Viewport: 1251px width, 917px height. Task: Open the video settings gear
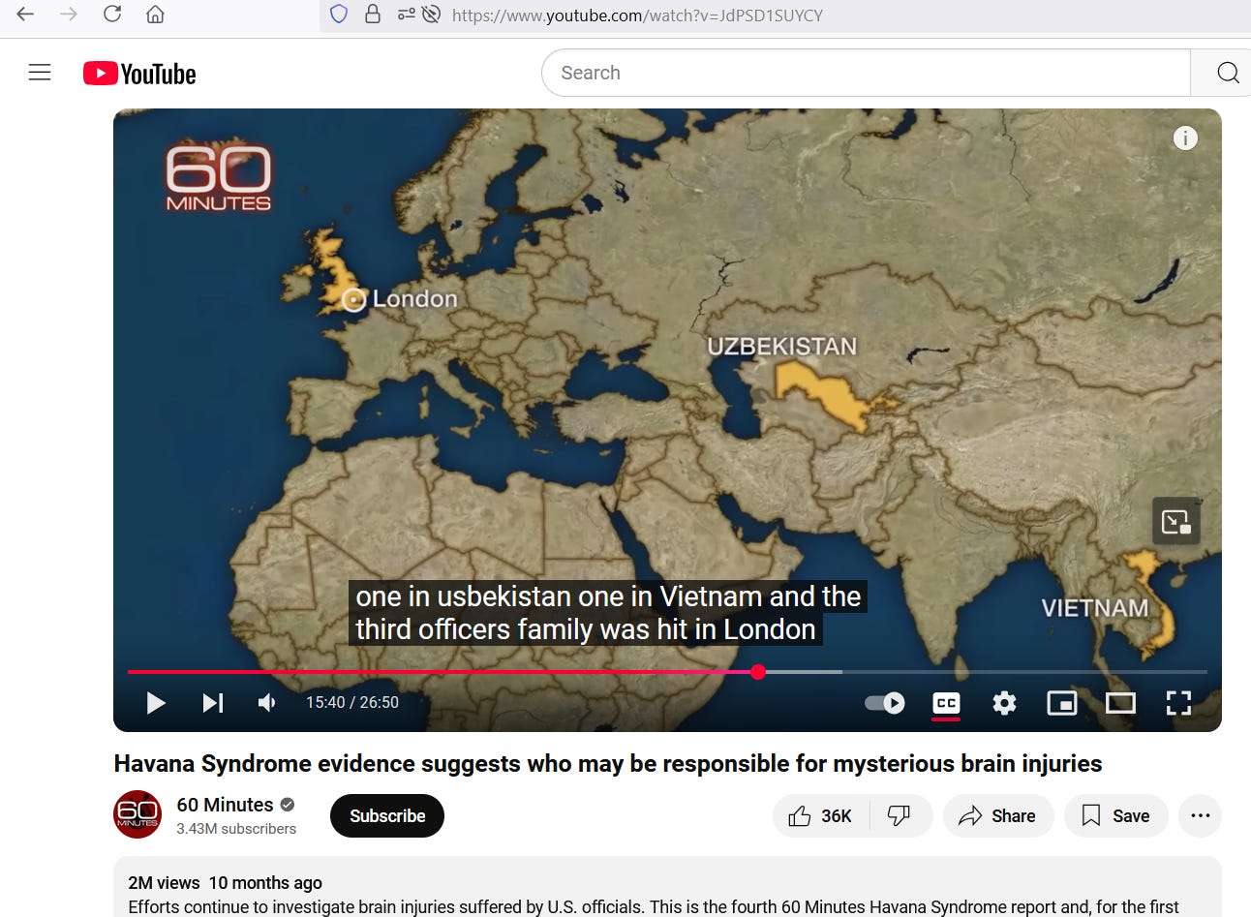1004,703
